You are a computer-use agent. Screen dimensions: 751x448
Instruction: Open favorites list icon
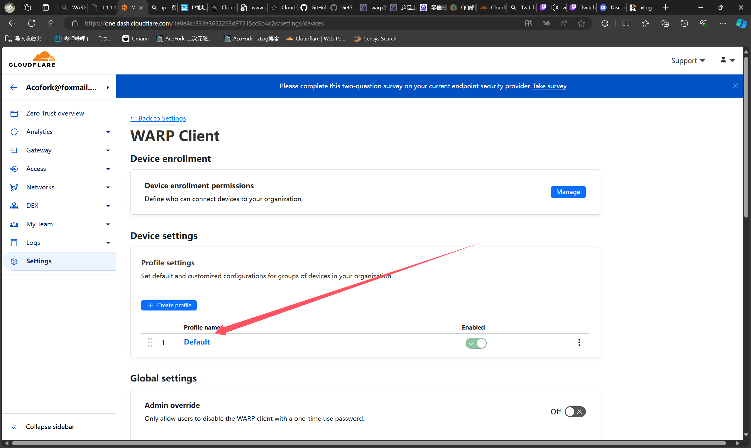click(646, 23)
